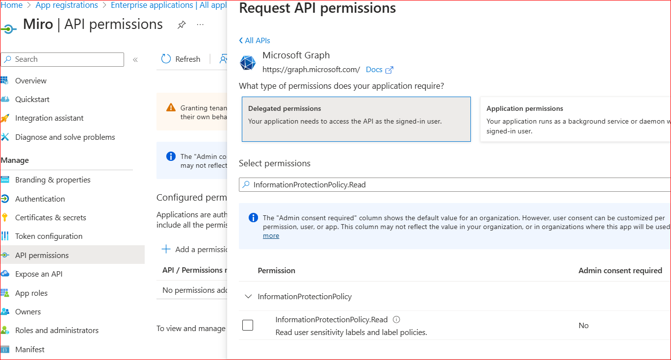
Task: Click the Quickstart cloud icon
Action: tap(5, 100)
